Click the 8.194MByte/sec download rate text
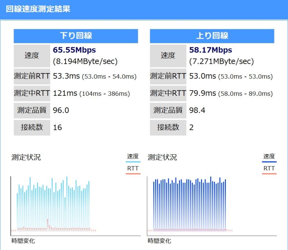The height and width of the screenshot is (250, 288). pyautogui.click(x=85, y=62)
